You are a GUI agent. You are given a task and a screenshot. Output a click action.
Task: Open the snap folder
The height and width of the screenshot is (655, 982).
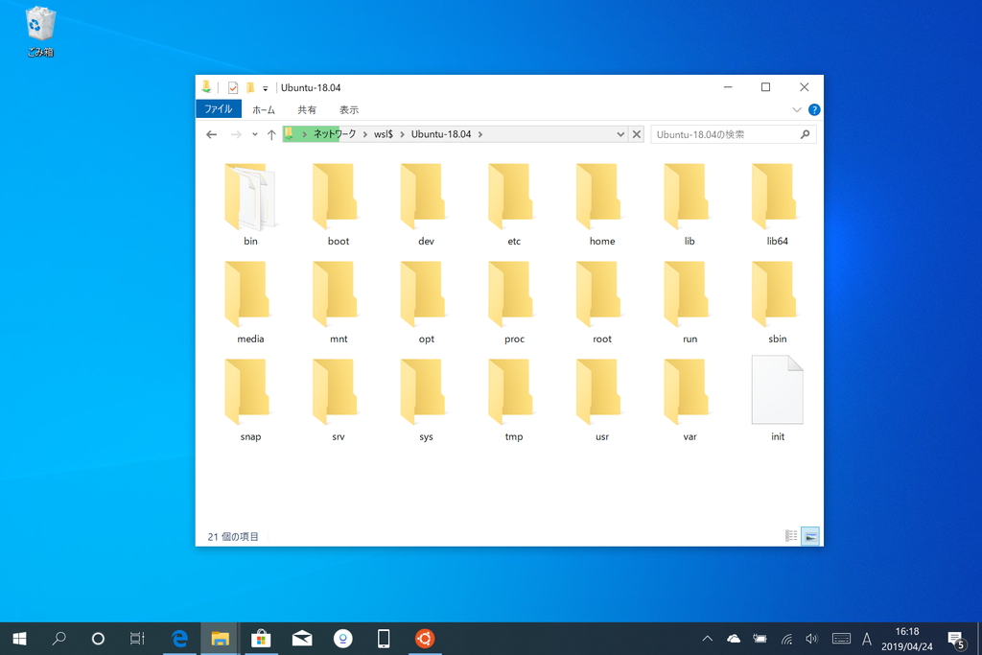tap(250, 400)
